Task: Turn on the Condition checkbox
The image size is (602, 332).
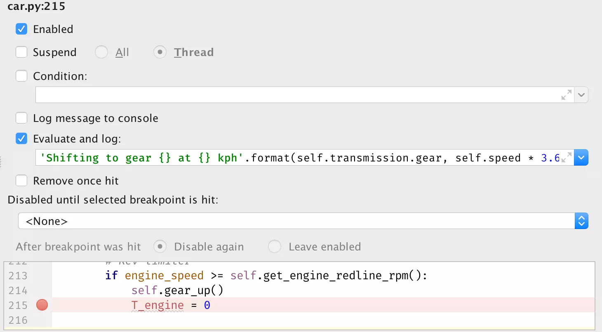Action: coord(21,76)
